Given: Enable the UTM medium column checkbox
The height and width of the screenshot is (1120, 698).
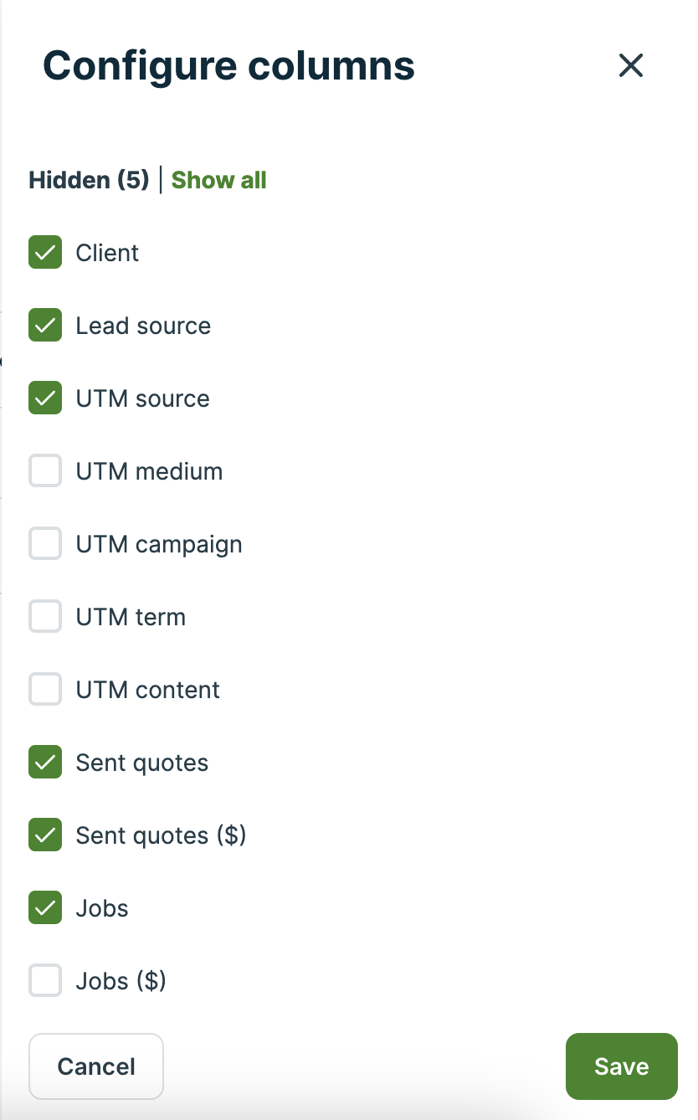Looking at the screenshot, I should click(x=45, y=471).
